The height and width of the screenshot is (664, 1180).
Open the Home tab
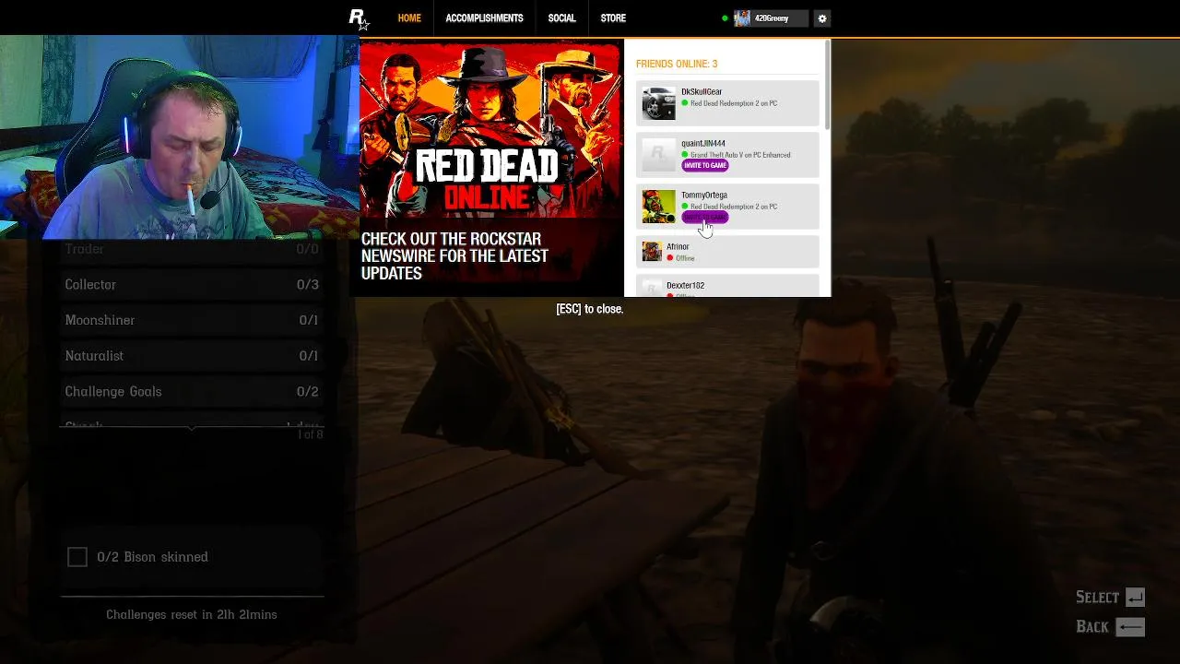click(409, 18)
